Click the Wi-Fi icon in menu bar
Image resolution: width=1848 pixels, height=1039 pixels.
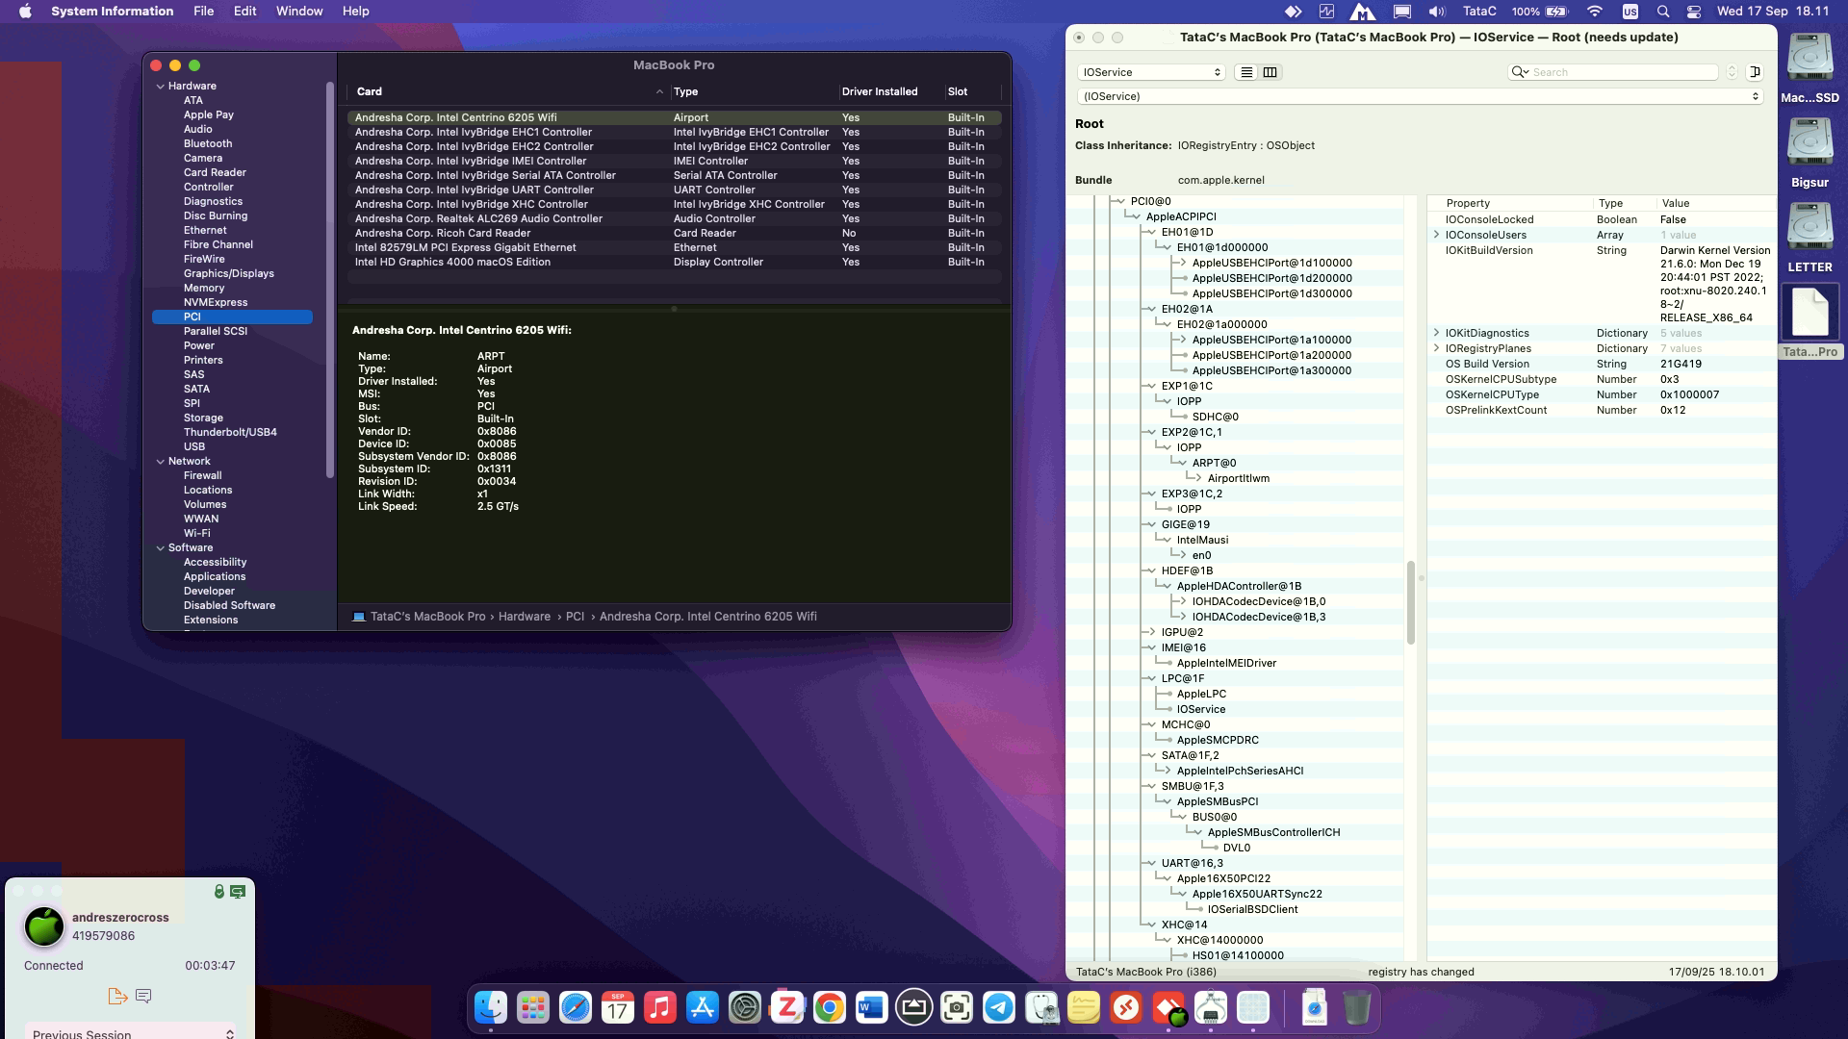tap(1595, 12)
